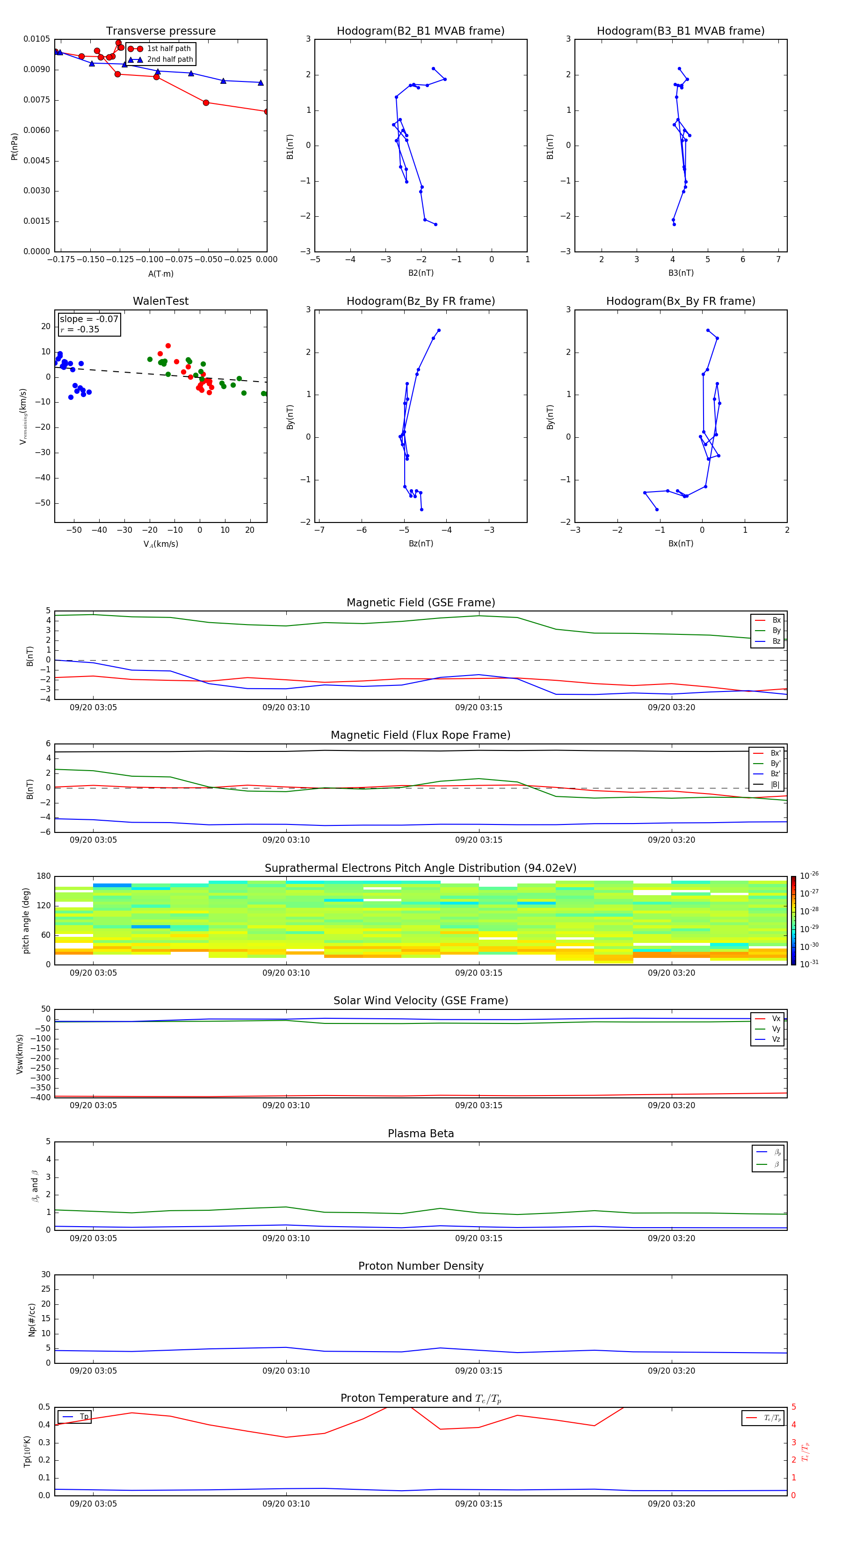Click the pitch angle (deg) y-axis label
842x1545 pixels.
click(x=26, y=920)
